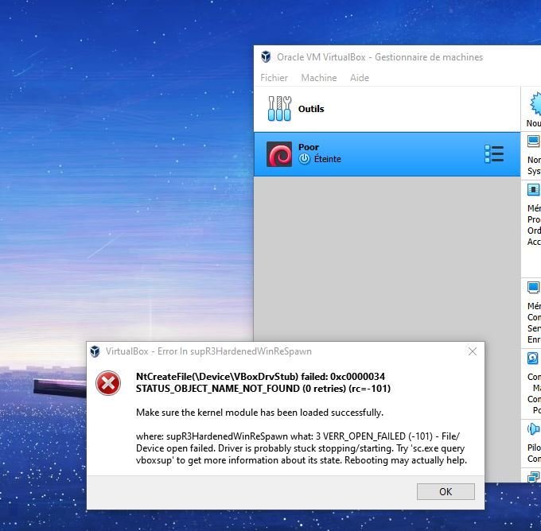
Task: Click the System section chip icon
Action: click(533, 190)
